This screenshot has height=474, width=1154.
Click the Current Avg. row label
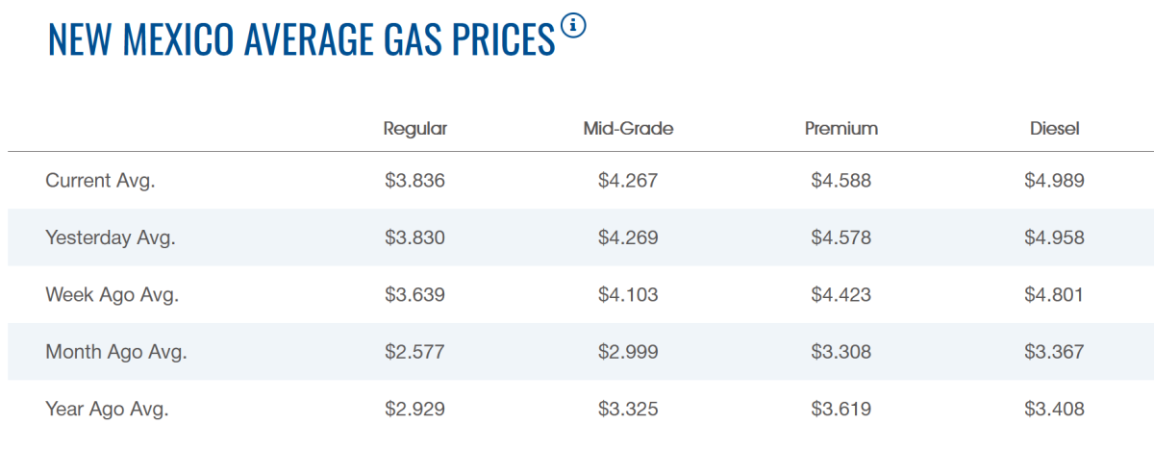(100, 180)
